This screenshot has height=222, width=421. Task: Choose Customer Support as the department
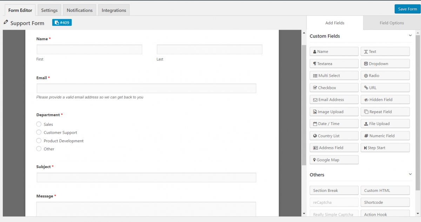pyautogui.click(x=39, y=132)
